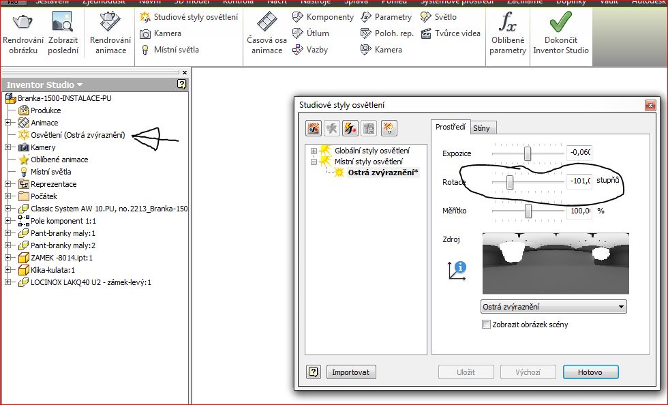Expand LOCINOX LAKQ40 U2 zámek-levý node
This screenshot has width=668, height=405.
pyautogui.click(x=7, y=282)
